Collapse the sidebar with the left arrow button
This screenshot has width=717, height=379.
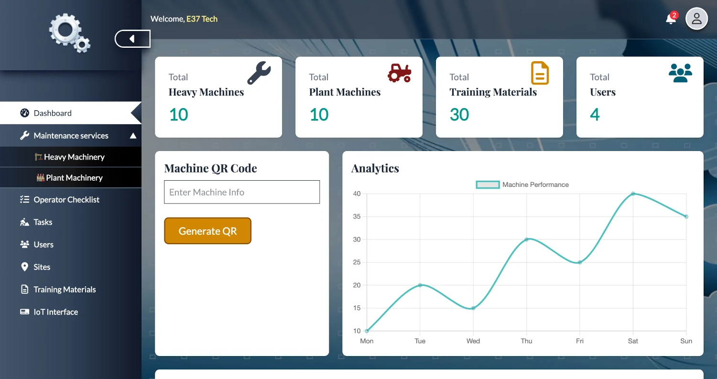[x=133, y=39]
